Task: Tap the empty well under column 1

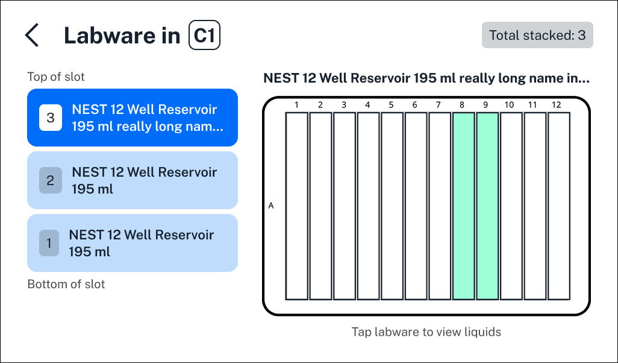Action: click(x=297, y=206)
